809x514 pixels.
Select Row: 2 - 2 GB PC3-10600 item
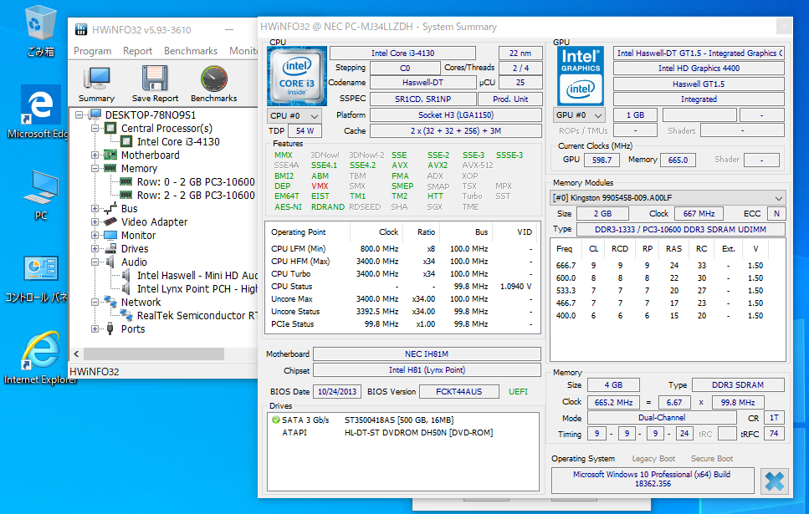pyautogui.click(x=196, y=196)
